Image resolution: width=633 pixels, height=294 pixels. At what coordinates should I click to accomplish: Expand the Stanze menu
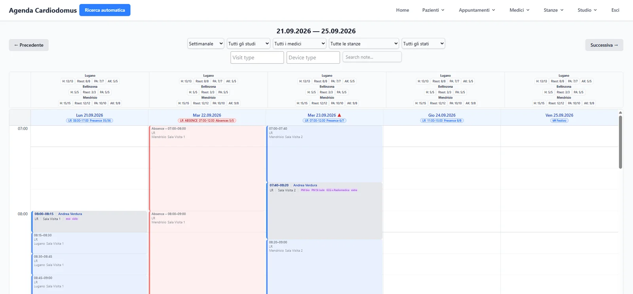click(553, 10)
